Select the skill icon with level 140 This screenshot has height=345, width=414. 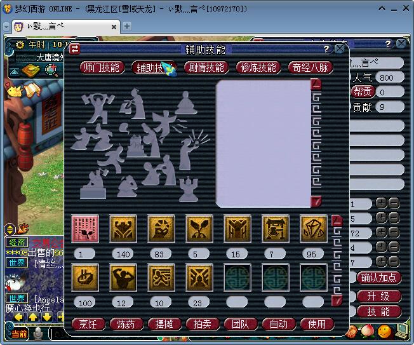(x=123, y=229)
